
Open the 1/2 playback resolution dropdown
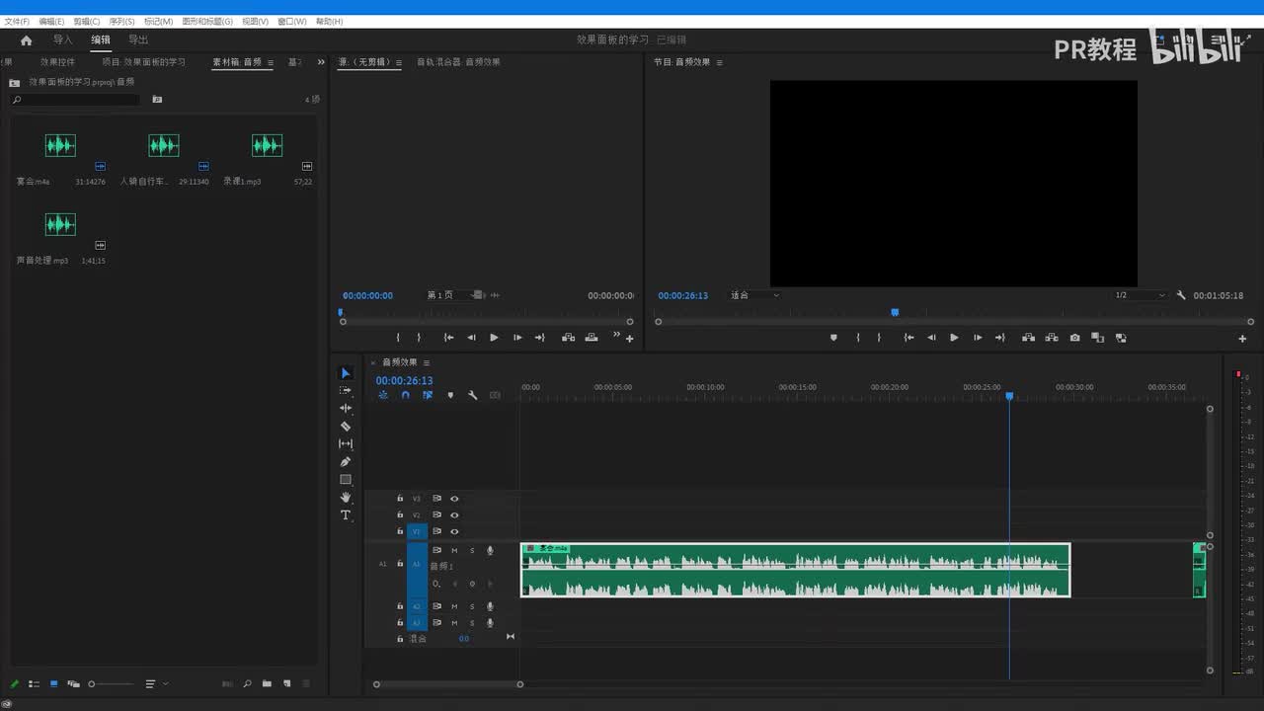tap(1140, 295)
